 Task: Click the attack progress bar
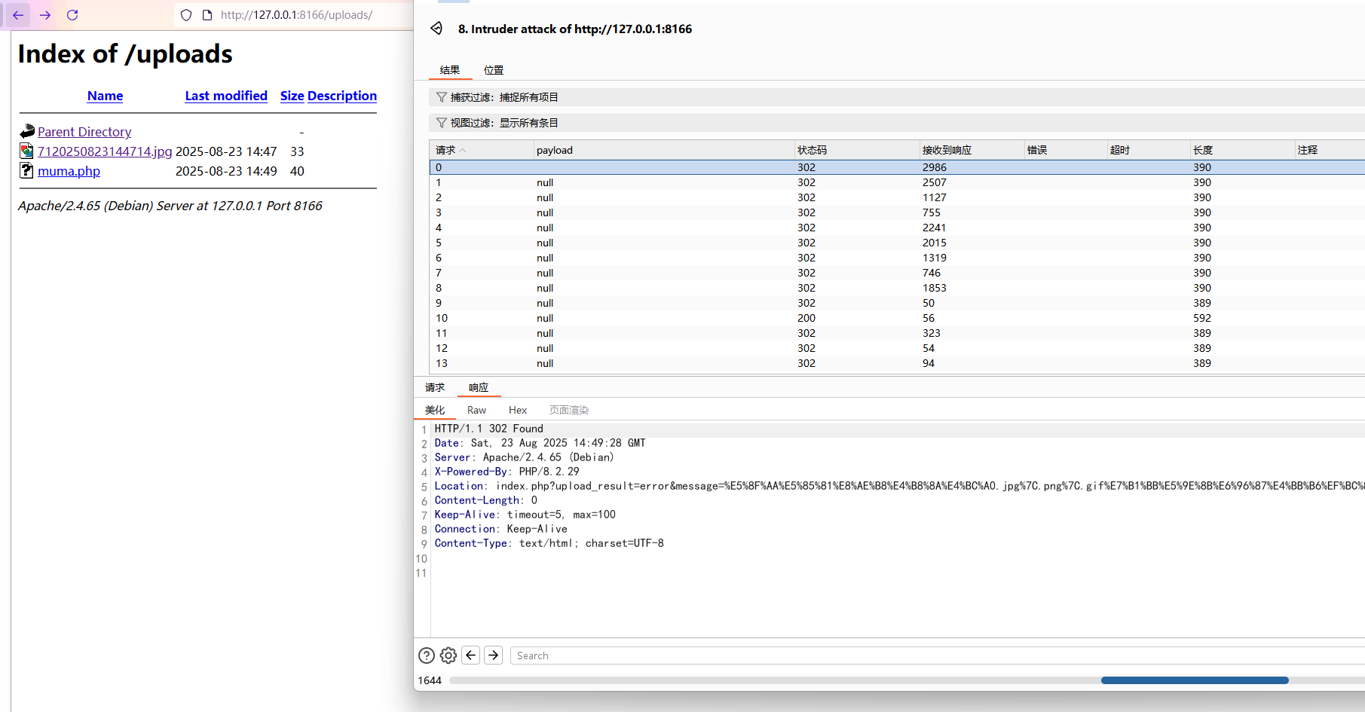904,680
